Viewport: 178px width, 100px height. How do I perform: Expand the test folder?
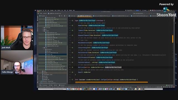tap(41, 71)
